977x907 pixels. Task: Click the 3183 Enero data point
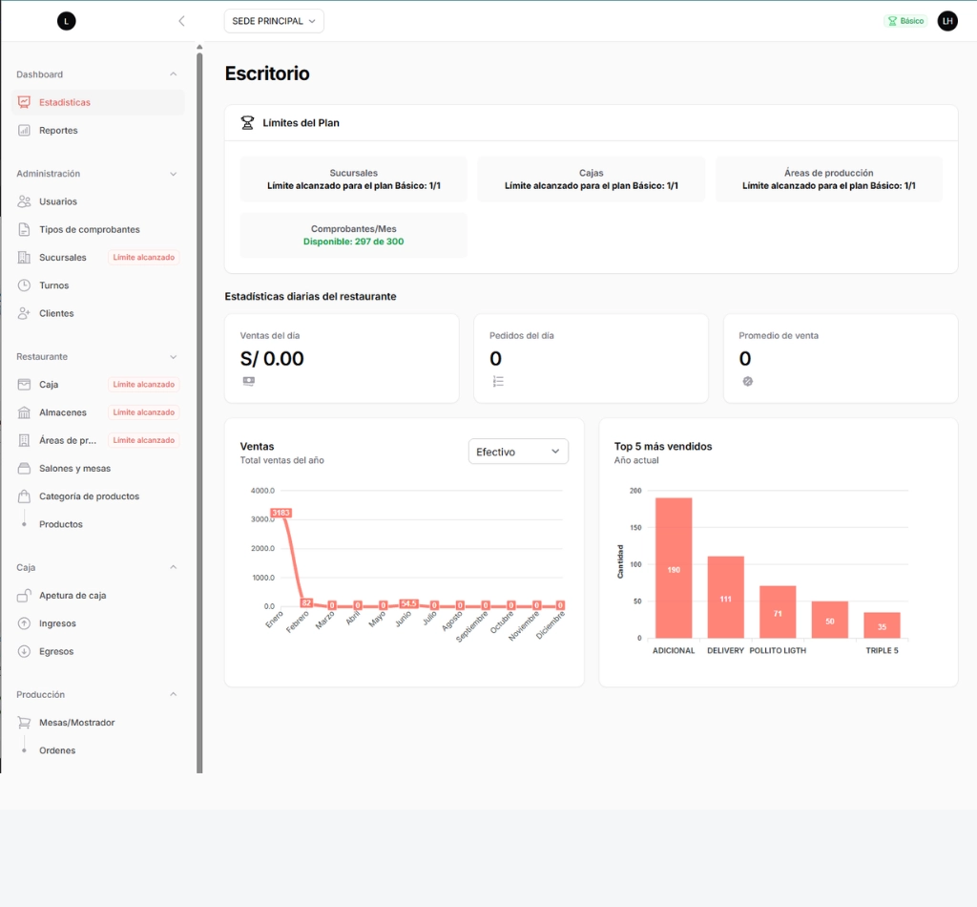pyautogui.click(x=281, y=513)
